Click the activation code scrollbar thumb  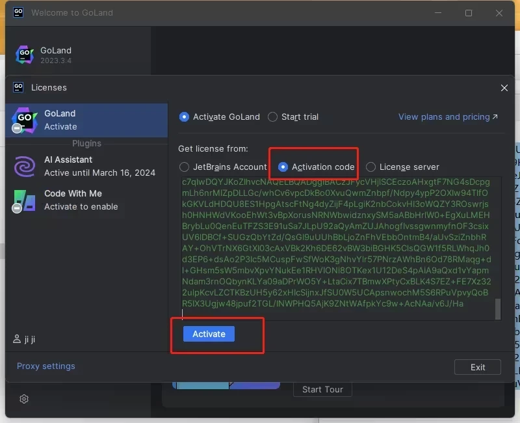pyautogui.click(x=497, y=308)
